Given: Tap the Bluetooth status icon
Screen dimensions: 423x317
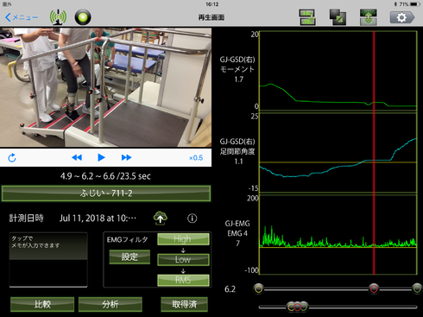Looking at the screenshot, I should 395,4.
